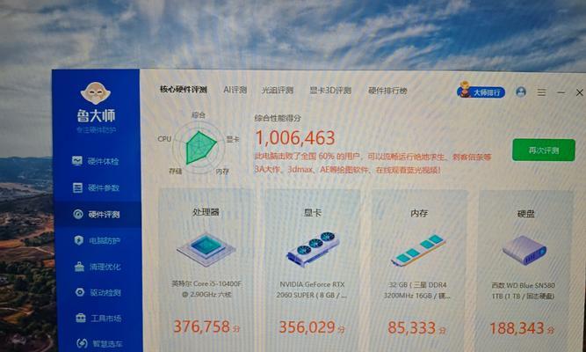The height and width of the screenshot is (352, 586).
Task: Click the Core i5-10400F processor name
Action: click(x=206, y=290)
